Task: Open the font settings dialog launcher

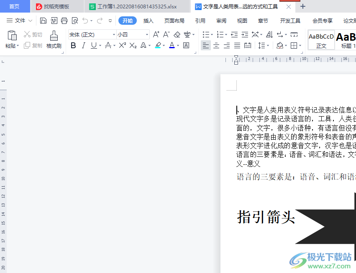Action: pyautogui.click(x=195, y=52)
